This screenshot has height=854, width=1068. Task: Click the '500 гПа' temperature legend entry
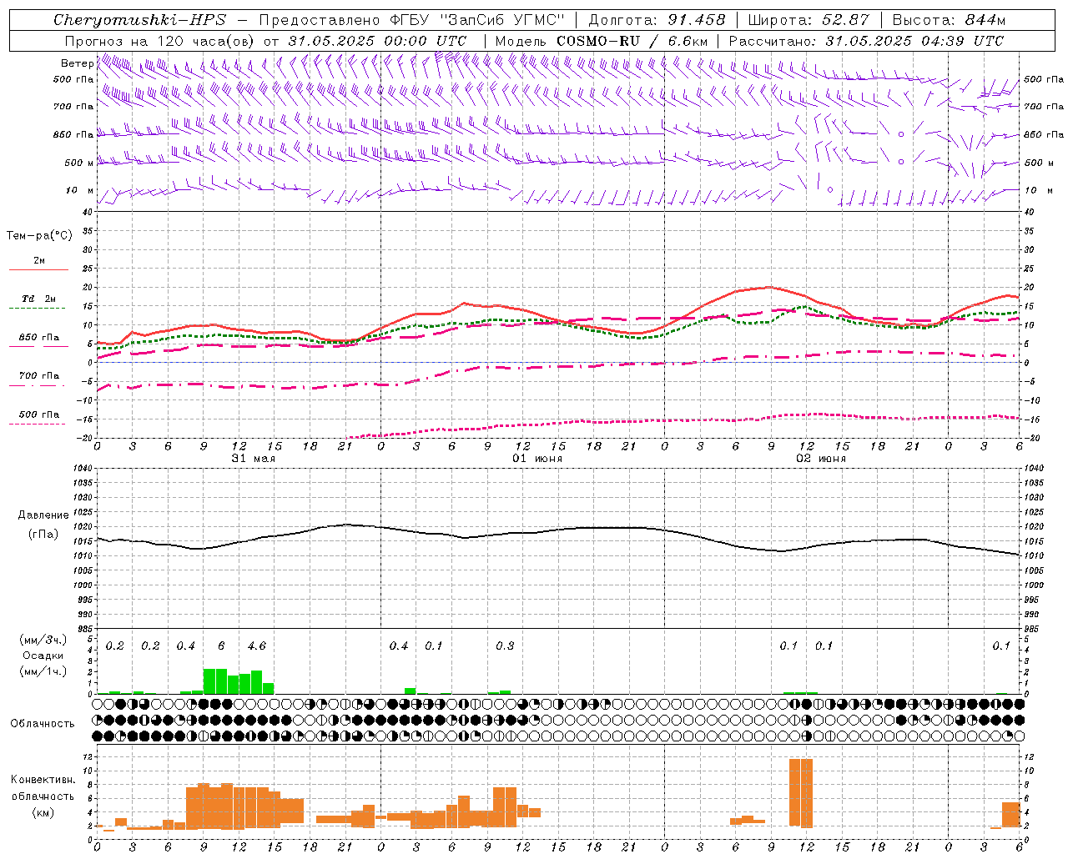coord(39,414)
